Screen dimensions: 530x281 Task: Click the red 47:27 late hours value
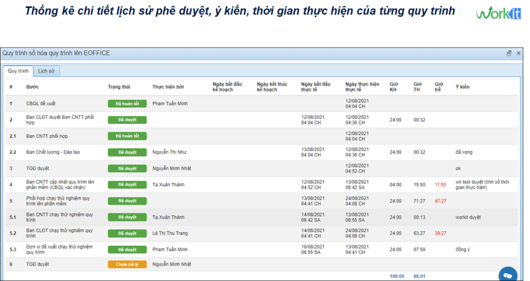(440, 200)
